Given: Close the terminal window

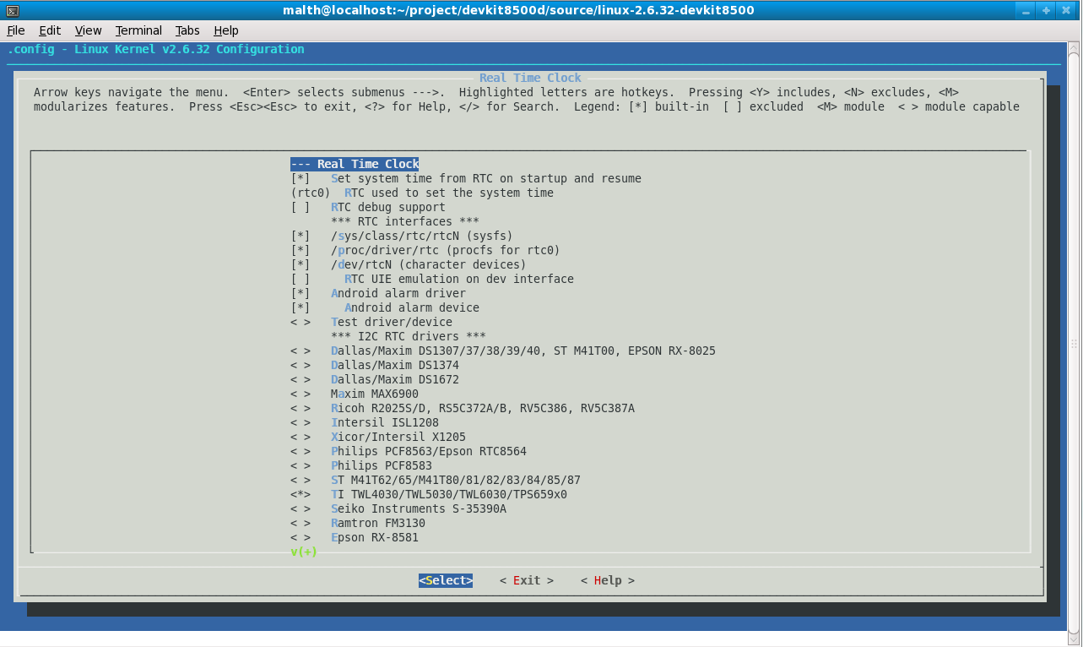Looking at the screenshot, I should pyautogui.click(x=1064, y=10).
